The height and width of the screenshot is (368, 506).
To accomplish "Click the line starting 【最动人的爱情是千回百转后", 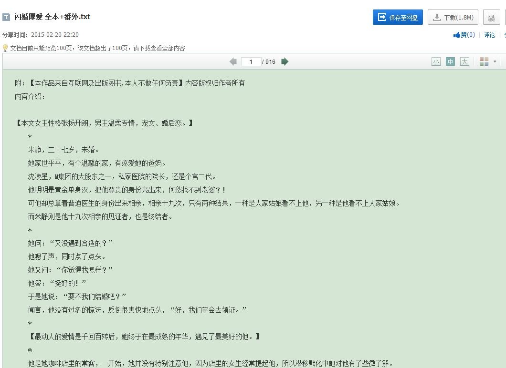I will coord(144,337).
